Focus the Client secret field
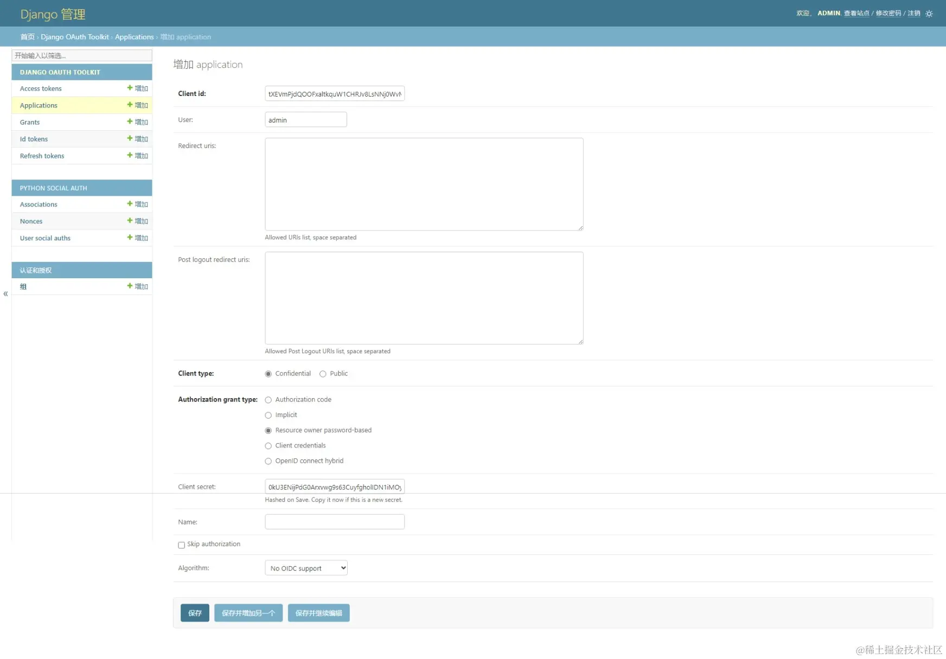 coord(335,487)
